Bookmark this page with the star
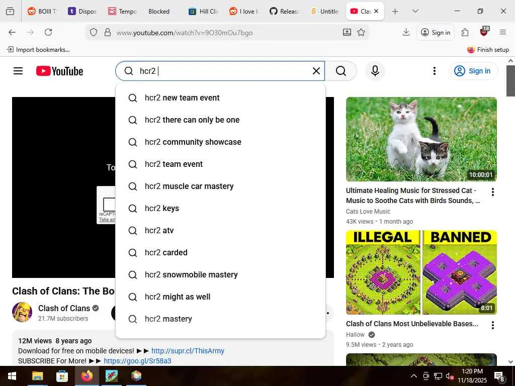Viewport: 515px width, 386px height. click(361, 32)
